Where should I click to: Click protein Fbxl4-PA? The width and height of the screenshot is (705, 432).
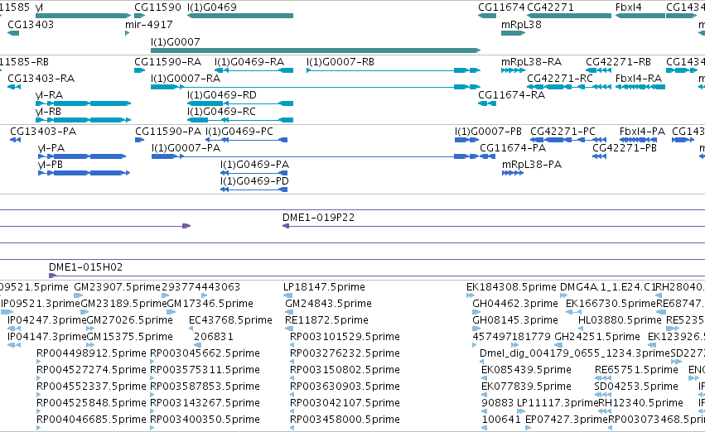click(x=642, y=131)
